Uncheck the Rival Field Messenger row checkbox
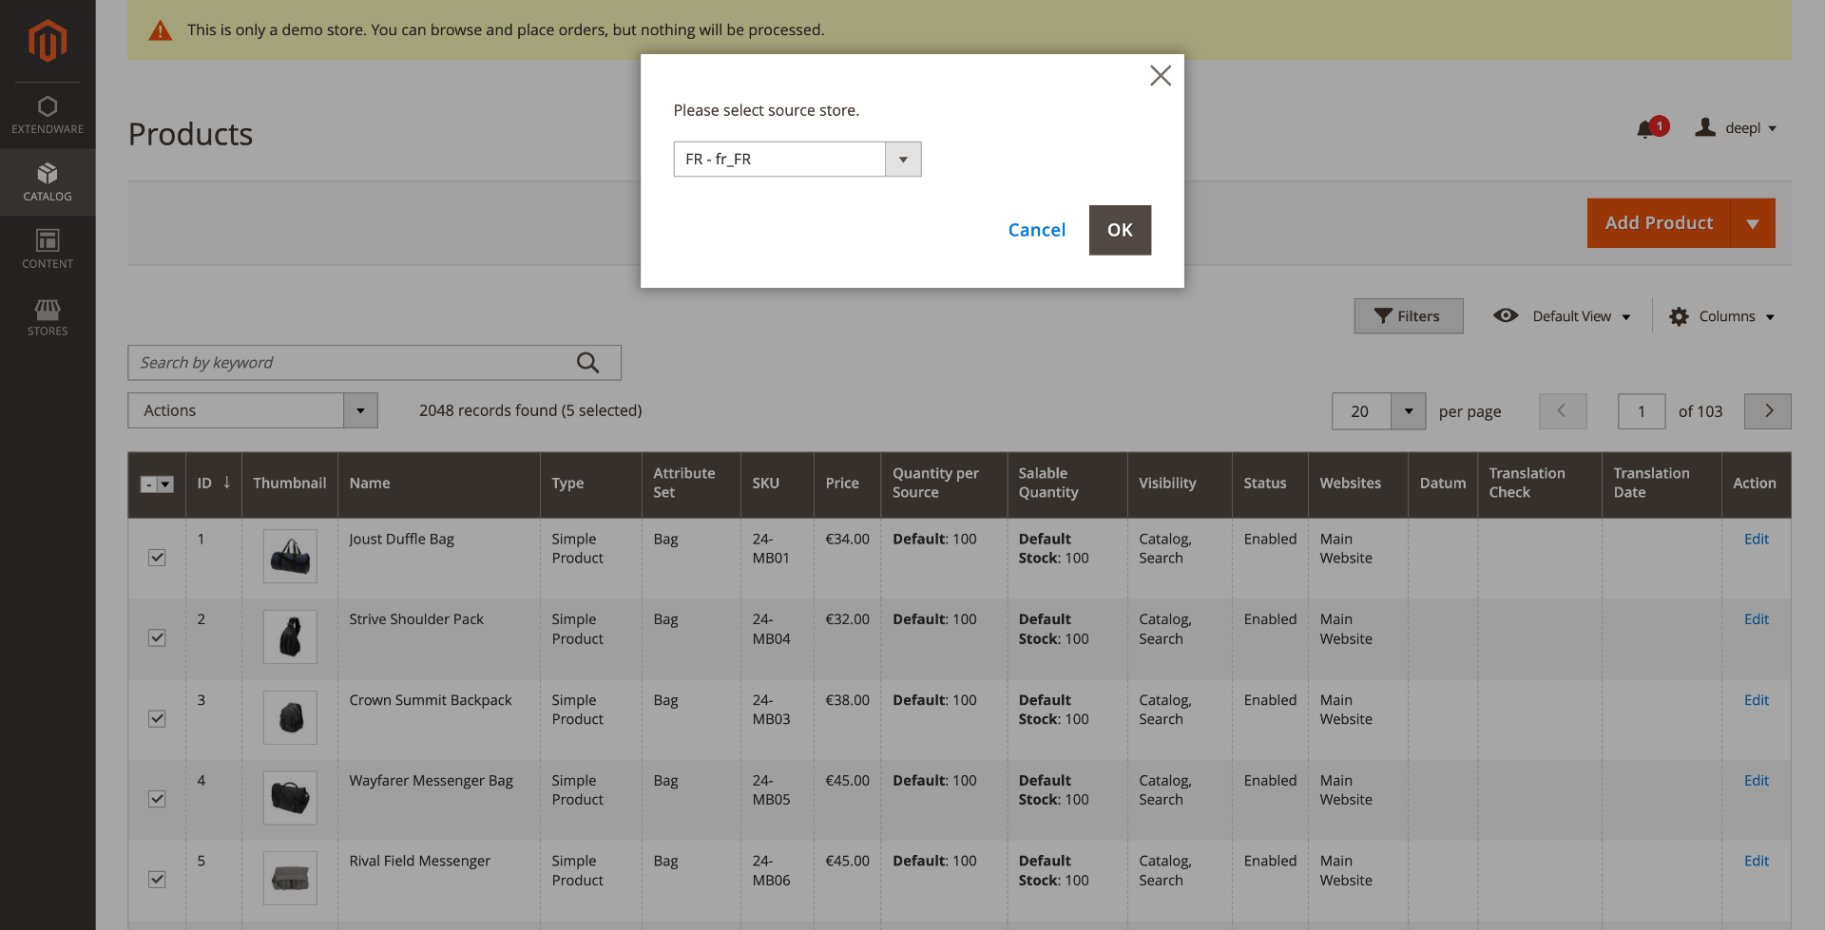This screenshot has width=1825, height=930. (x=157, y=880)
